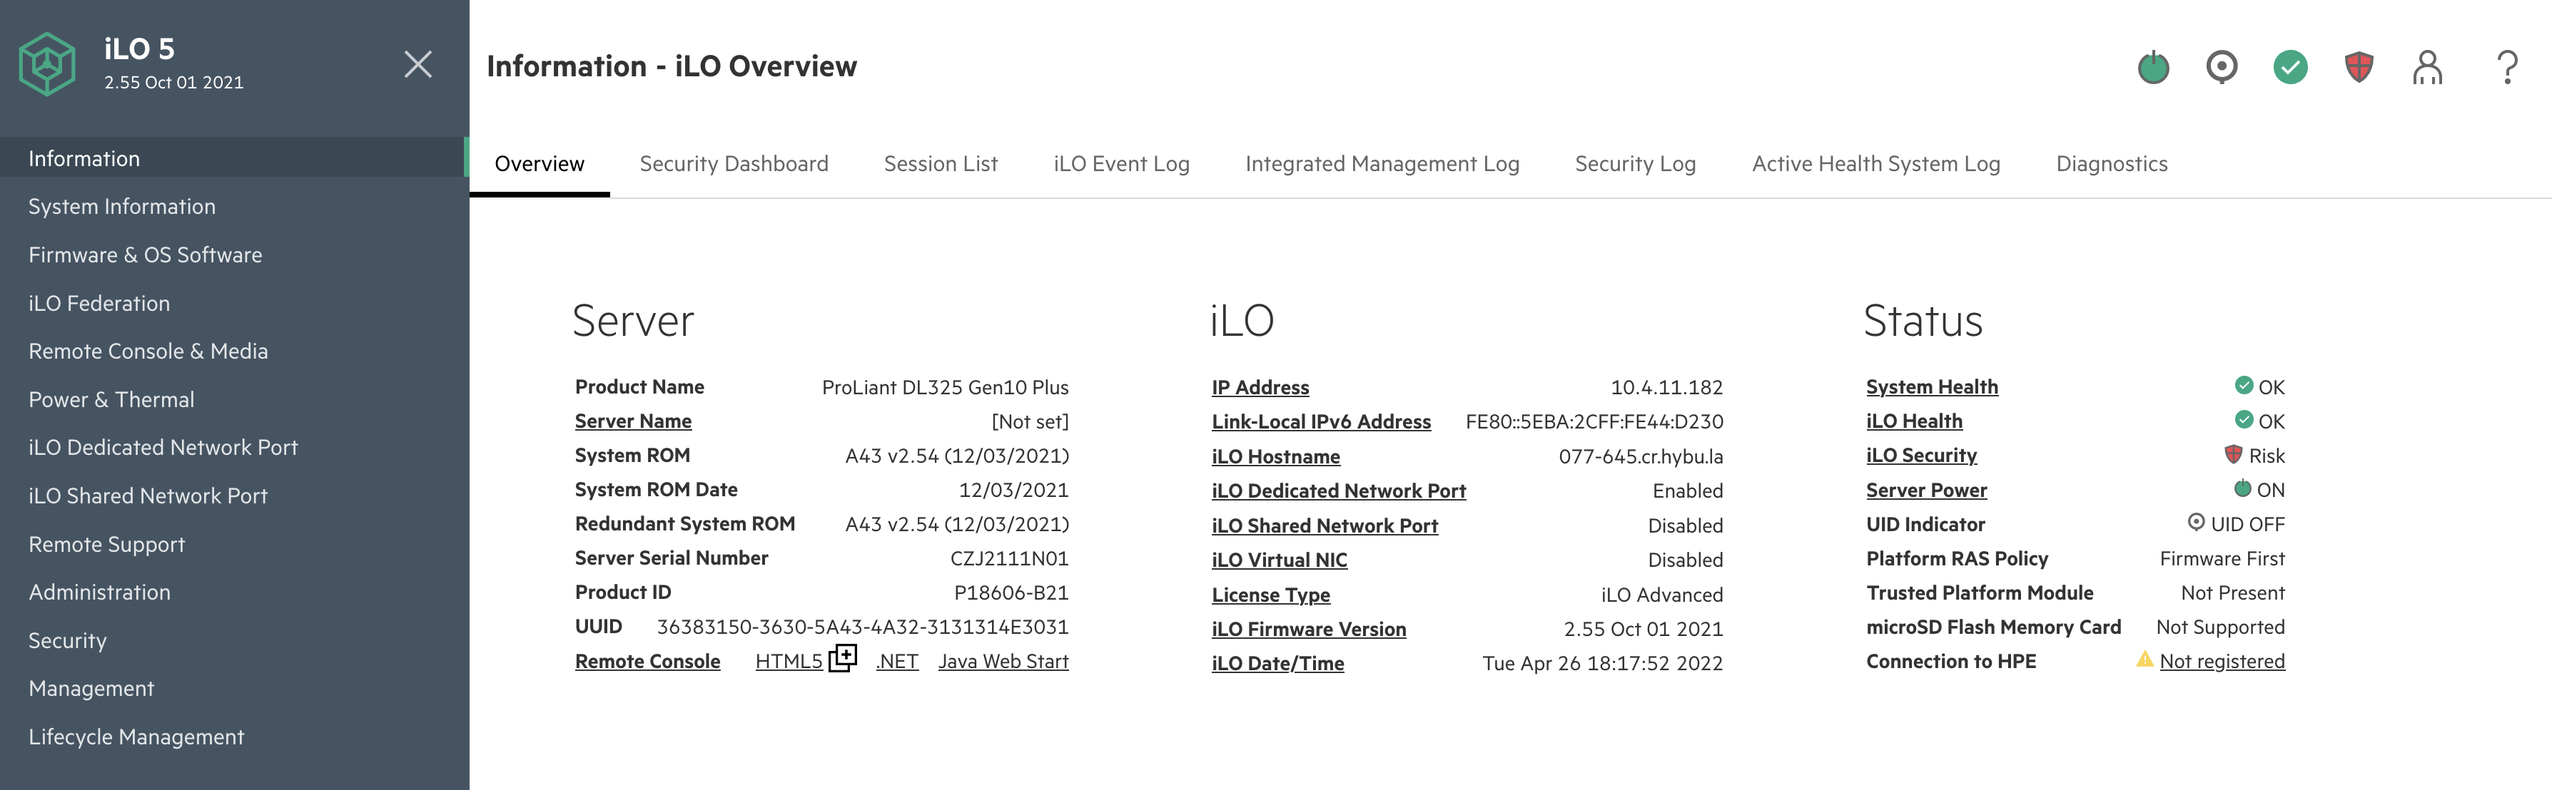Click the Server Name link
The image size is (2552, 790).
pos(632,421)
